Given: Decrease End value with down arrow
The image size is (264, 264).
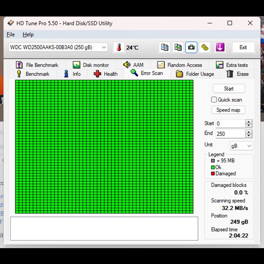Looking at the screenshot, I should (249, 136).
